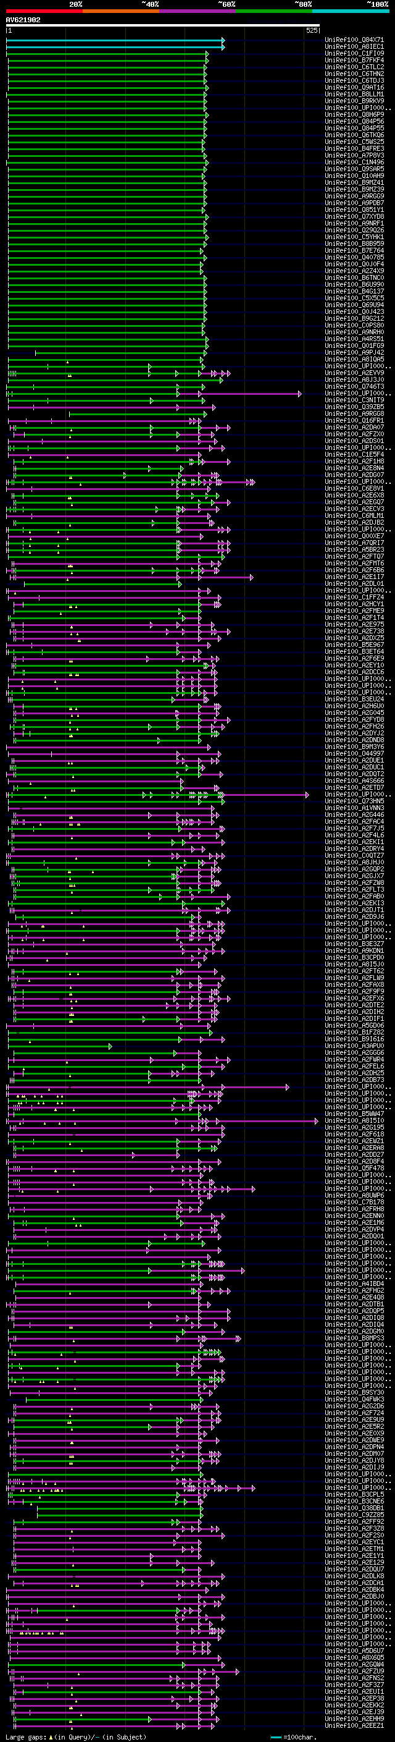Click the Large gaps legend text
This screenshot has width=395, height=1742.
[x=76, y=1736]
